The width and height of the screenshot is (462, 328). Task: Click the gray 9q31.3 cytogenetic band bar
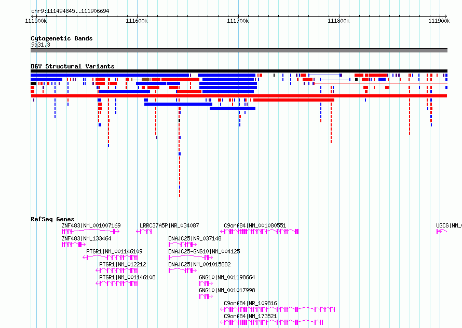pyautogui.click(x=239, y=50)
